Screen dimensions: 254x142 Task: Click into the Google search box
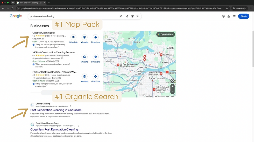click(75, 16)
